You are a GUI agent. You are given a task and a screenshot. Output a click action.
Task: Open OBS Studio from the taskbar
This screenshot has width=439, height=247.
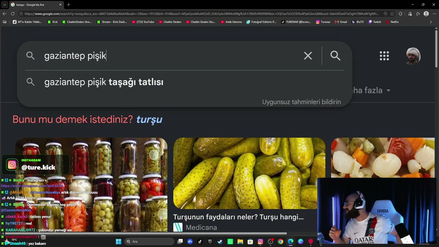coord(270,242)
